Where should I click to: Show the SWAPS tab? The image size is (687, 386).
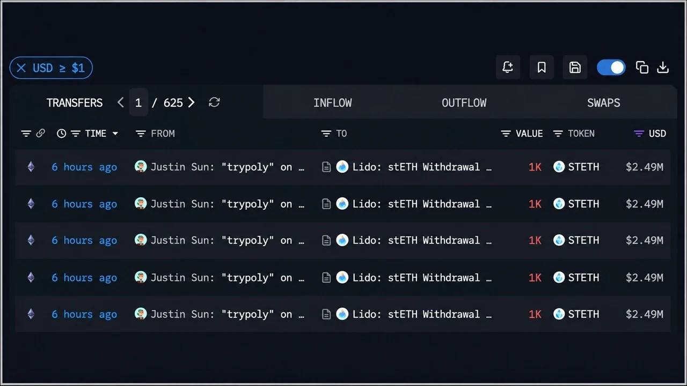[x=604, y=103]
